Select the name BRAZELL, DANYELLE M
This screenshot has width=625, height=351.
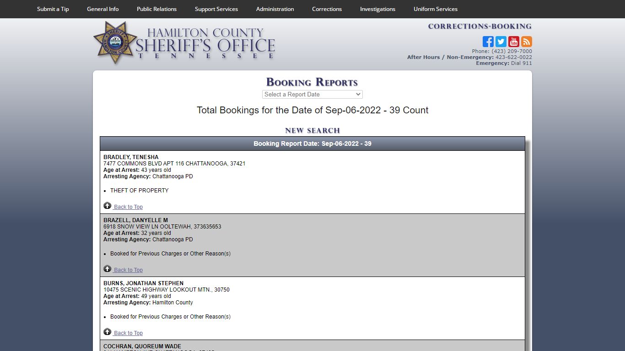click(x=135, y=220)
